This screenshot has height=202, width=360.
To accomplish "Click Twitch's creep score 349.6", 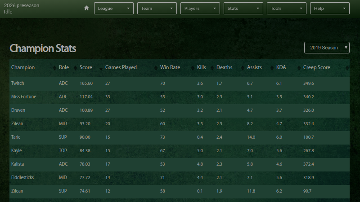I will click(309, 83).
